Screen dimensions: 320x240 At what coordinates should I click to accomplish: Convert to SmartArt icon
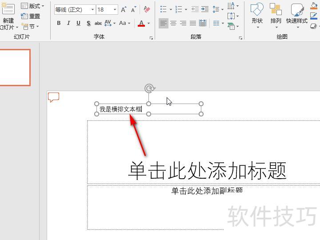tap(232, 26)
